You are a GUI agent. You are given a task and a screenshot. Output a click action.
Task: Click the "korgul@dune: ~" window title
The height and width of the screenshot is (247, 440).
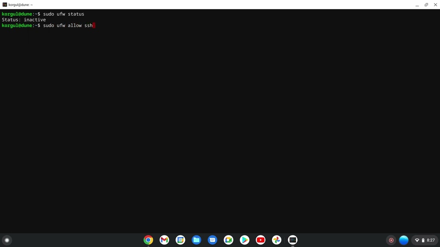tap(21, 5)
